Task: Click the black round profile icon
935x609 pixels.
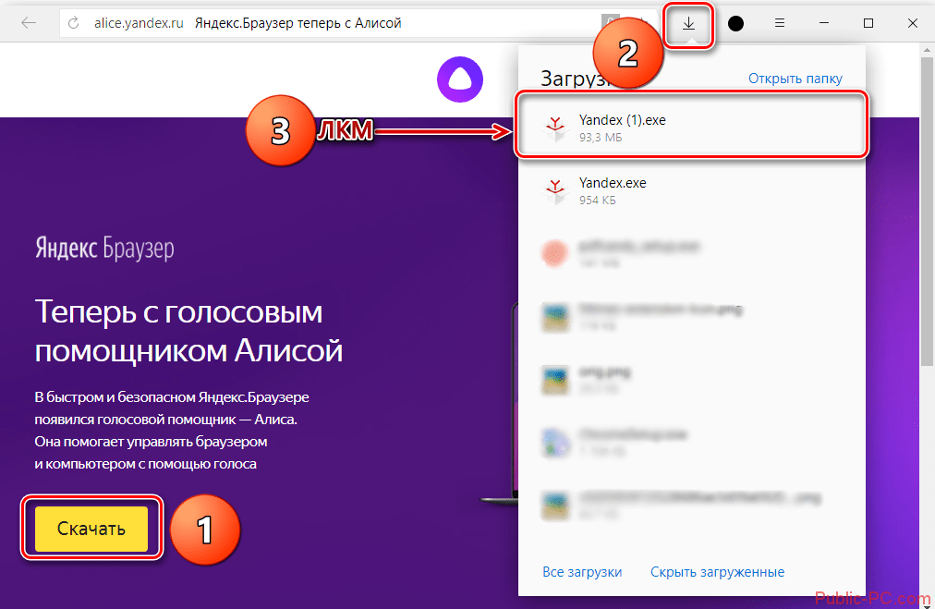Action: click(735, 23)
